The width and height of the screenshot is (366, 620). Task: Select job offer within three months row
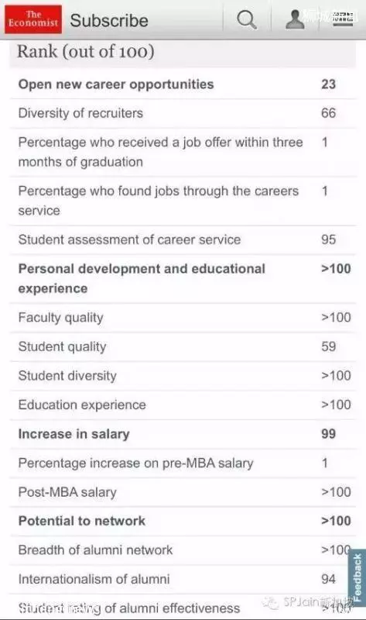coord(183,152)
